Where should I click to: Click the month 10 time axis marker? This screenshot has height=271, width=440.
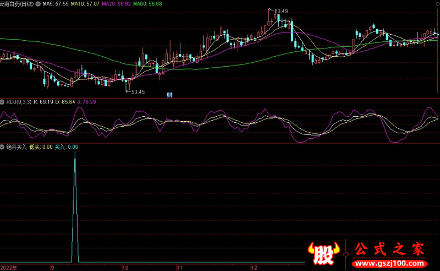pyautogui.click(x=125, y=267)
